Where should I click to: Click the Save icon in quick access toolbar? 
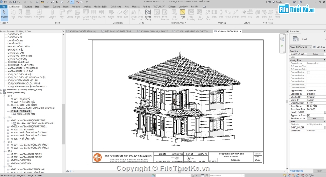[x=14, y=2]
